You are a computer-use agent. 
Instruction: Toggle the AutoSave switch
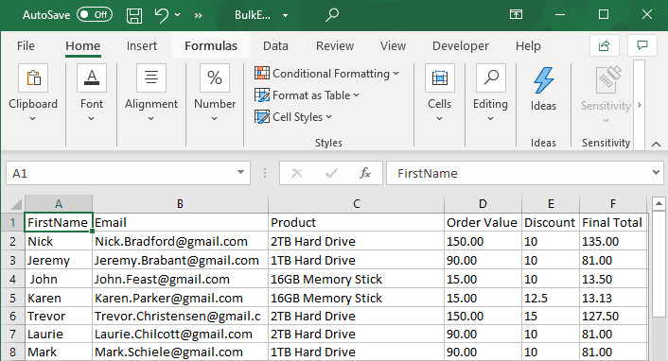pos(95,15)
